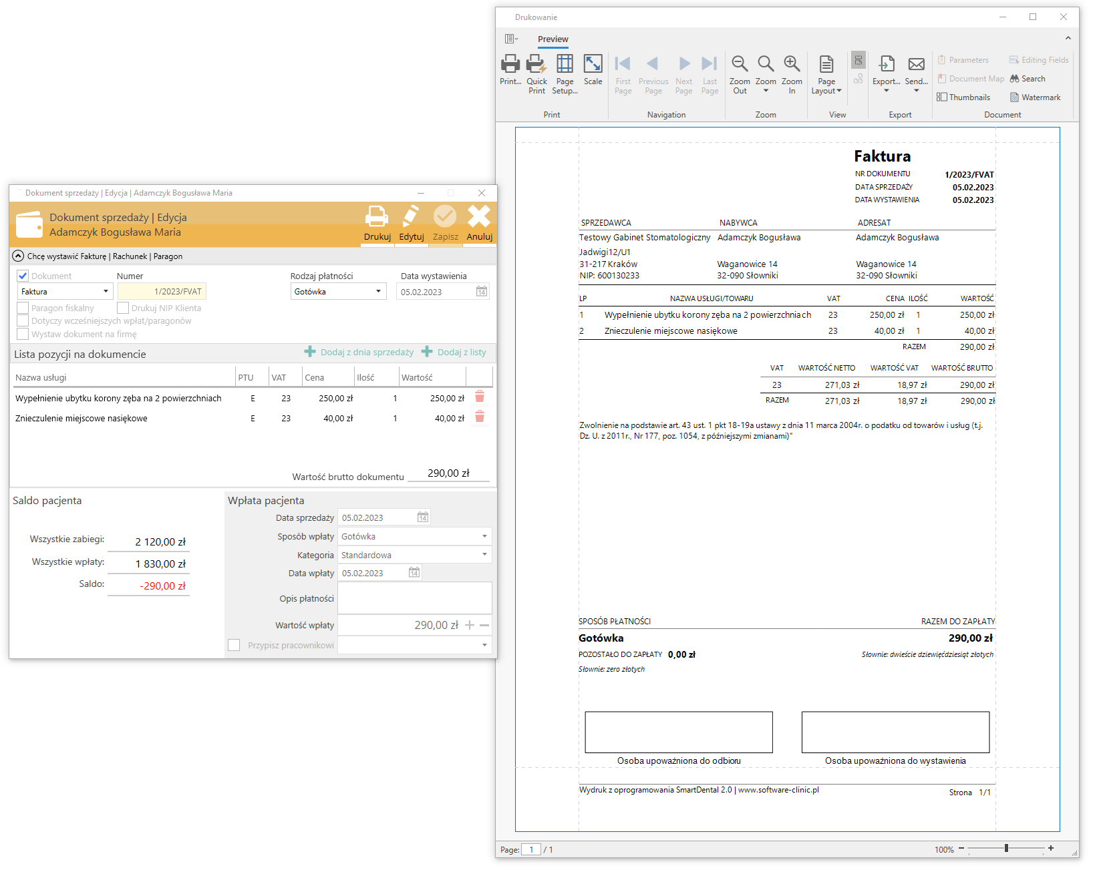Click the Zoom Out magnifier

[740, 73]
